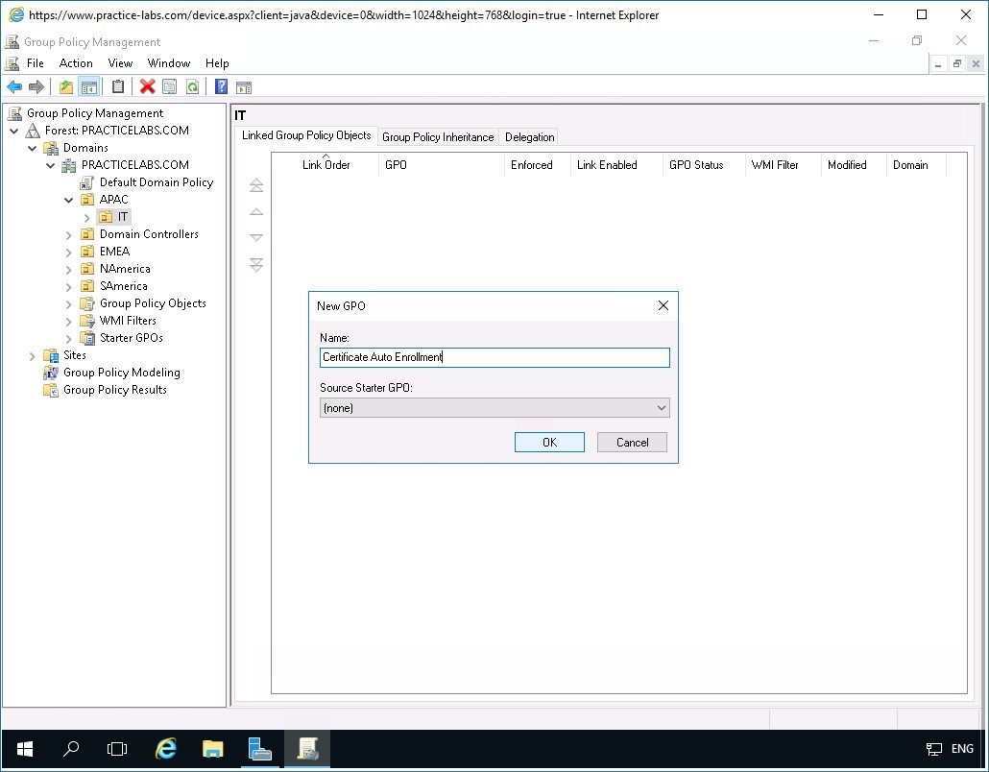Viewport: 989px width, 772px height.
Task: Click the OK button in New GPO dialog
Action: pyautogui.click(x=548, y=442)
